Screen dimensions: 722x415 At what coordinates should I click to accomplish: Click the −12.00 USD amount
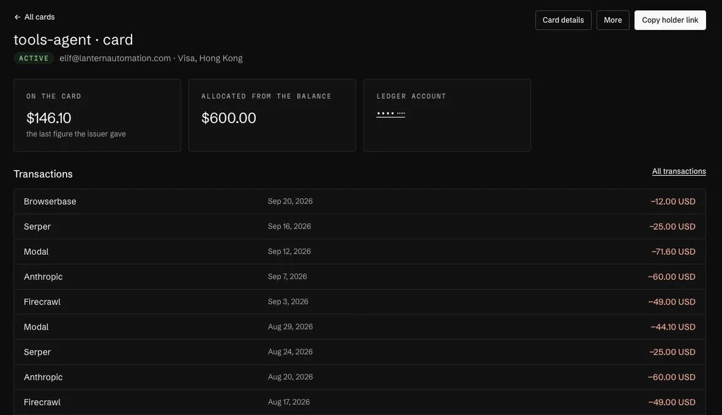(x=672, y=201)
